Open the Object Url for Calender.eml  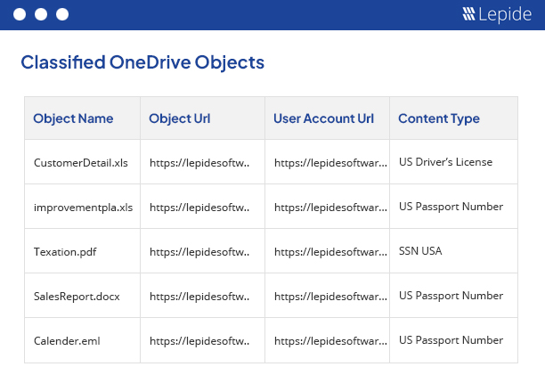[199, 340]
